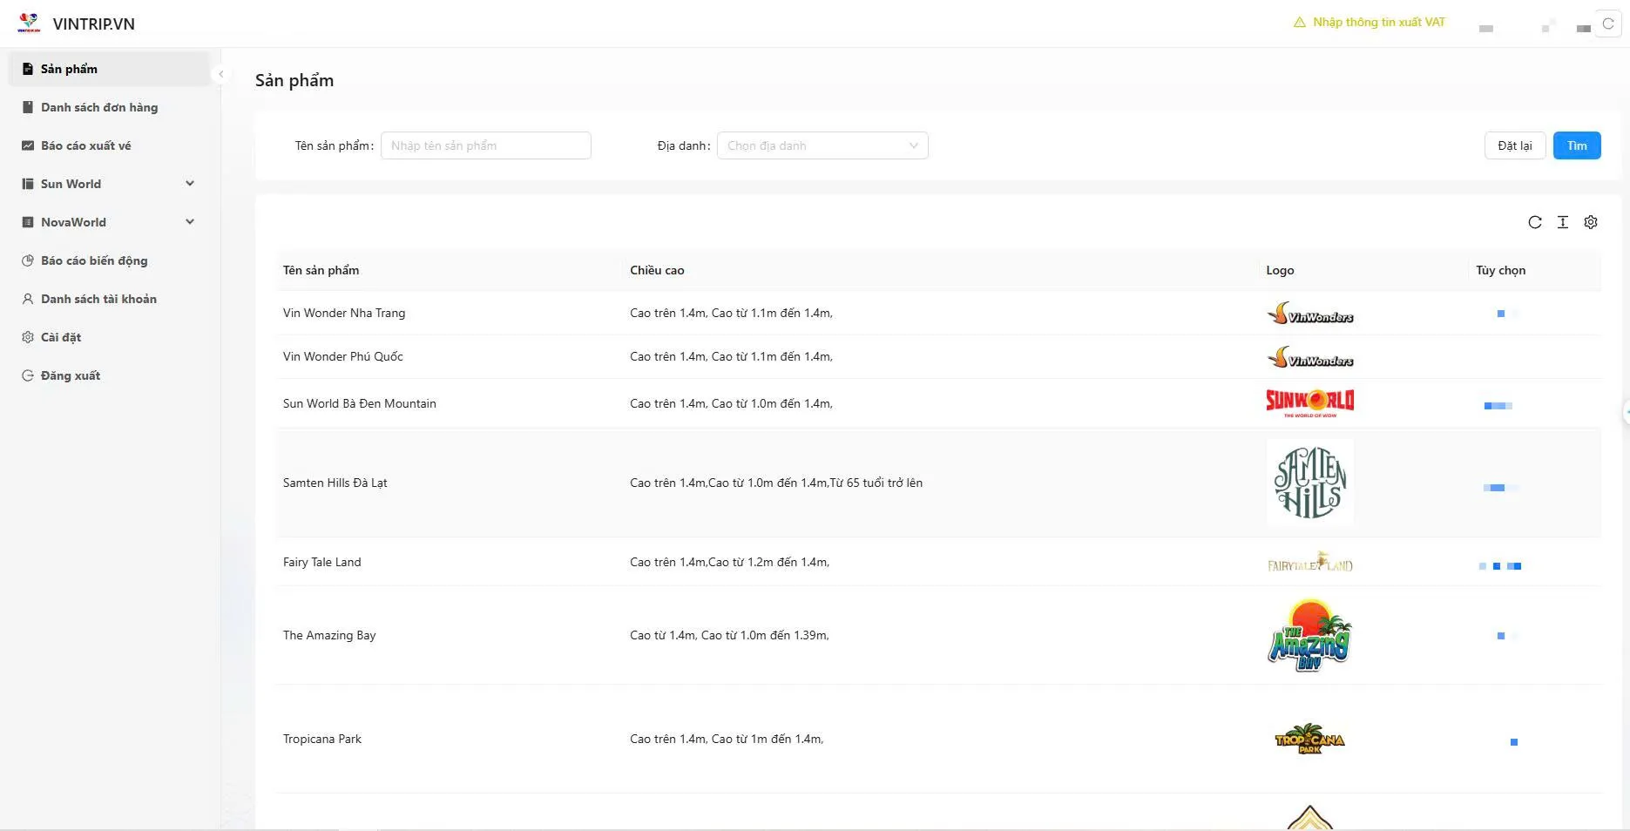Expand the Sun World submenu
Image resolution: width=1630 pixels, height=831 pixels.
coord(190,184)
